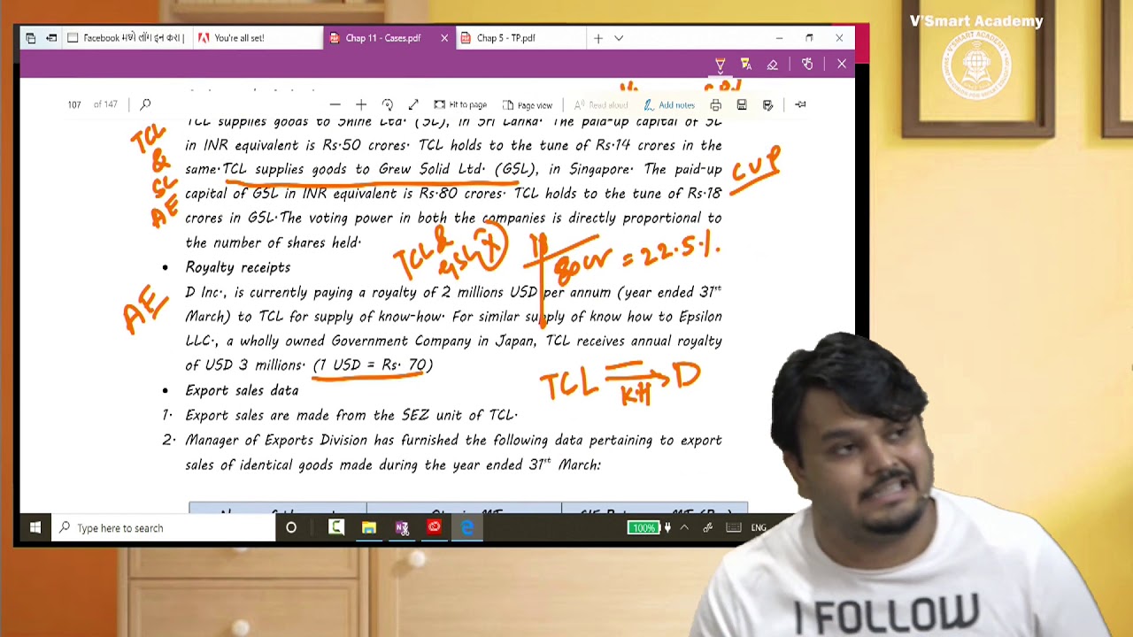The image size is (1133, 637).
Task: Rotate the PDF page
Action: tap(387, 104)
